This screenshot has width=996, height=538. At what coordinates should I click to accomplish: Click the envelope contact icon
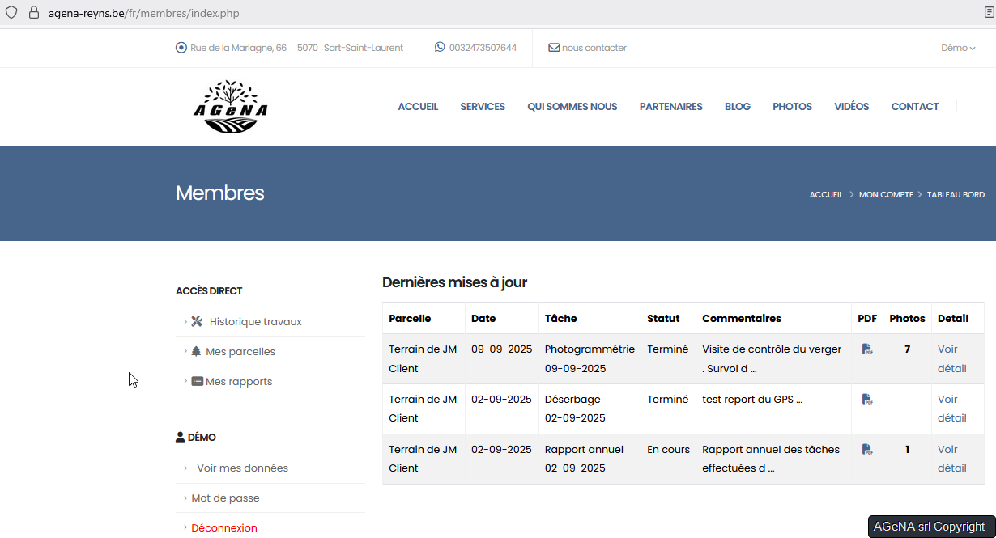pos(554,48)
